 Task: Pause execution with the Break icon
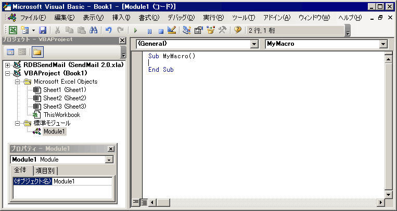tap(149, 31)
